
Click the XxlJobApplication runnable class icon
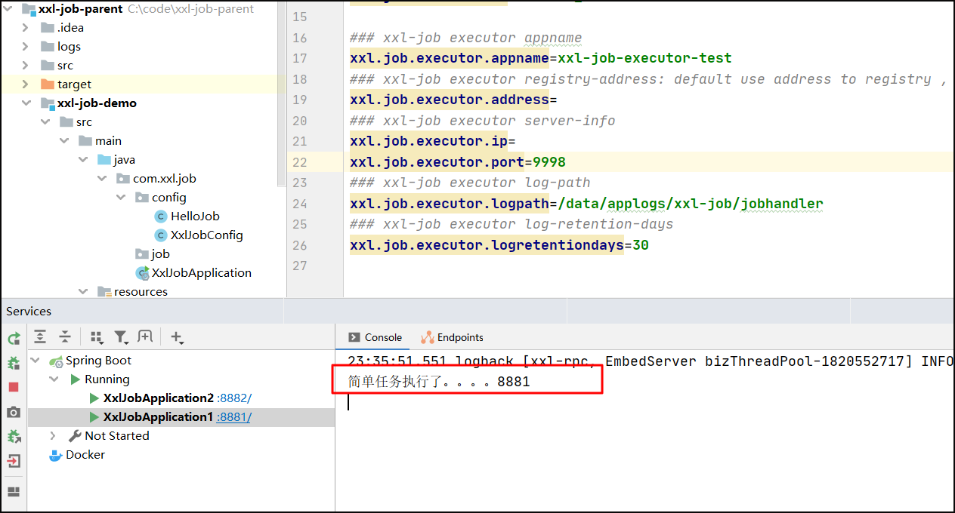(142, 273)
